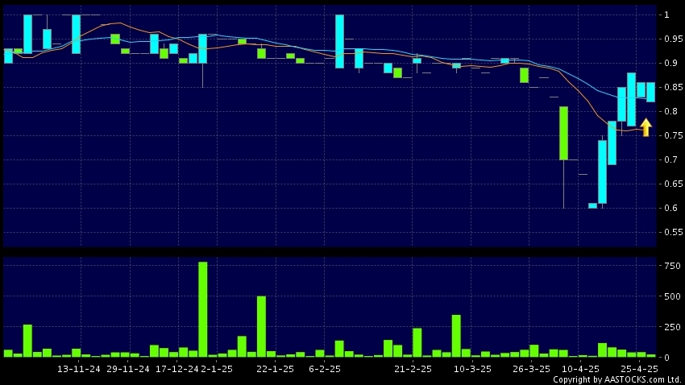
Task: Click the small cyan candle at 0.6
Action: click(x=593, y=205)
